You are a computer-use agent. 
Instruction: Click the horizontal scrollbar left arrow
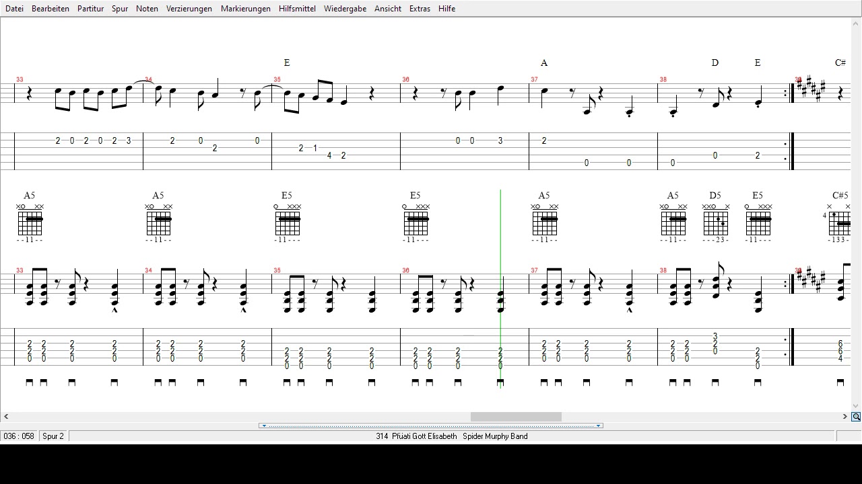click(x=6, y=417)
